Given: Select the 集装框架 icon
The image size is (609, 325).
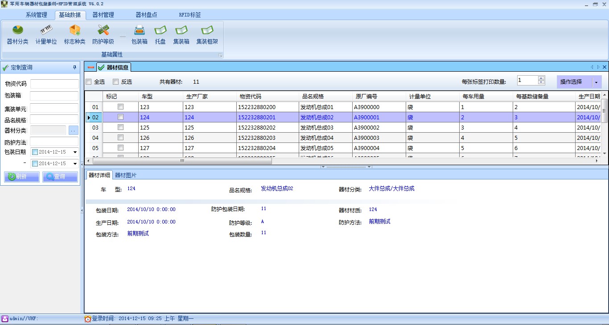Looking at the screenshot, I should click(207, 31).
